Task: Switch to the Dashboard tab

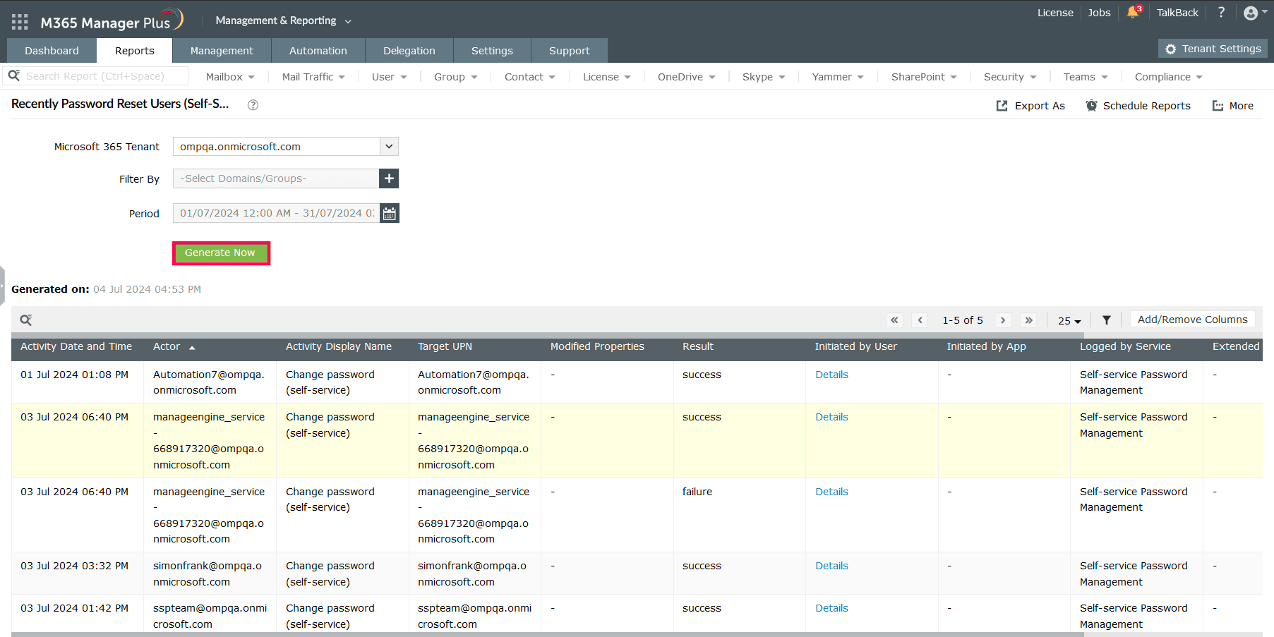Action: [x=52, y=51]
